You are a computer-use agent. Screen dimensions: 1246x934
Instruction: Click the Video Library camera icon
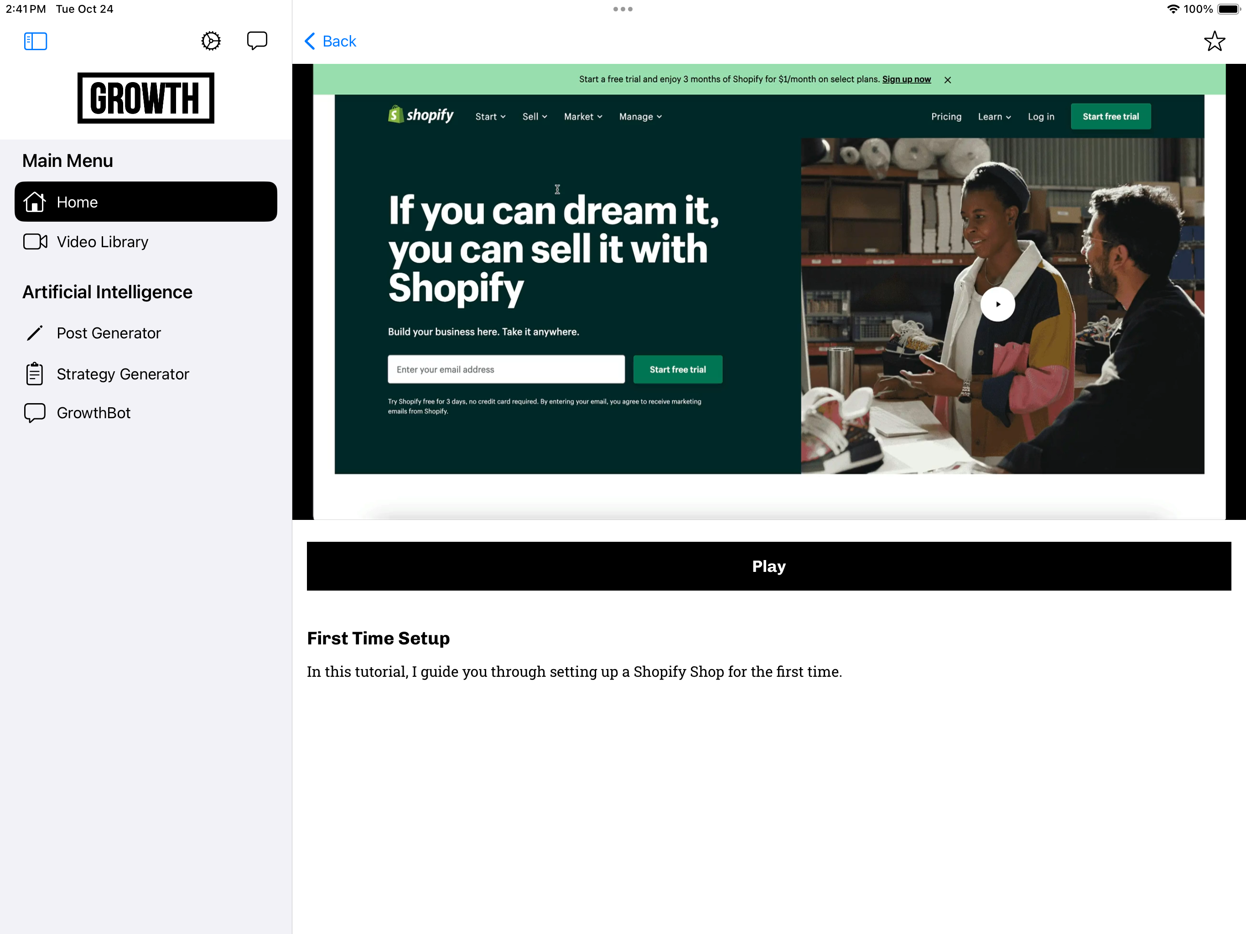tap(35, 242)
